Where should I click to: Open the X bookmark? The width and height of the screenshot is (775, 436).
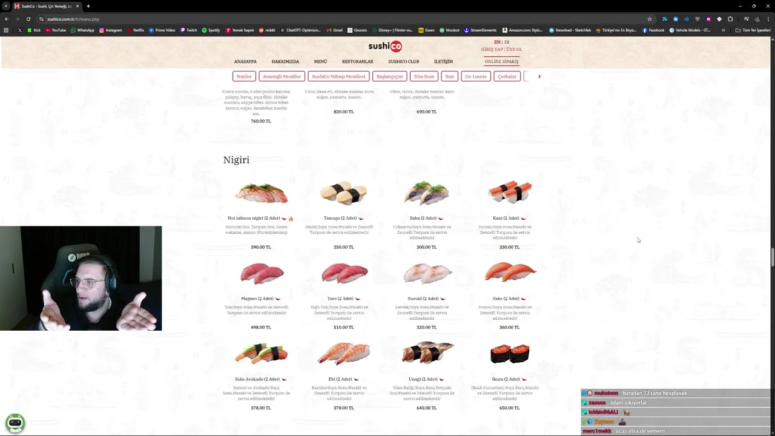point(20,30)
